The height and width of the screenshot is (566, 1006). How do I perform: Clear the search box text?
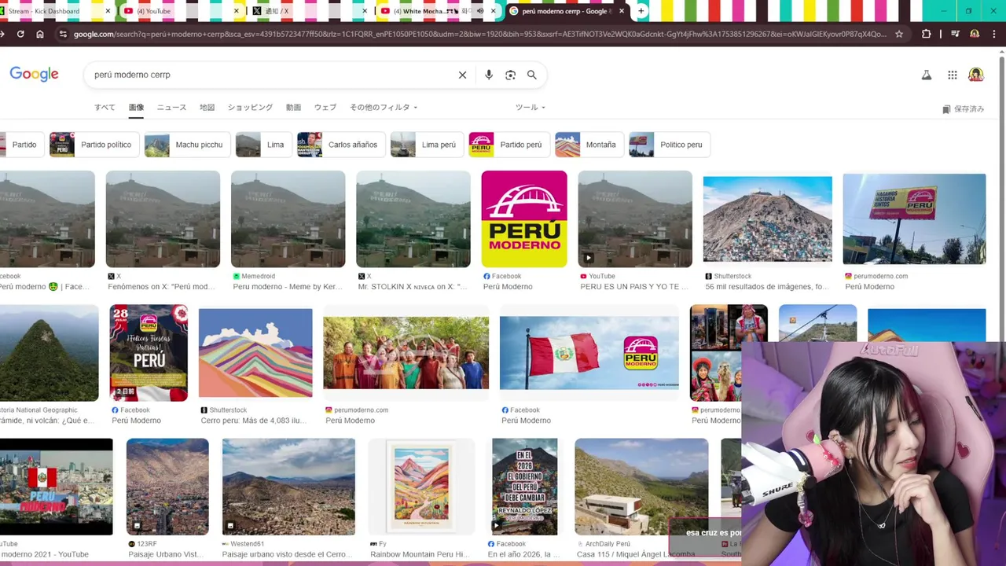click(x=462, y=75)
